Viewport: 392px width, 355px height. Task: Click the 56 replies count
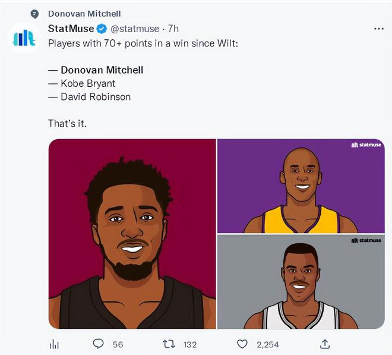click(x=118, y=345)
